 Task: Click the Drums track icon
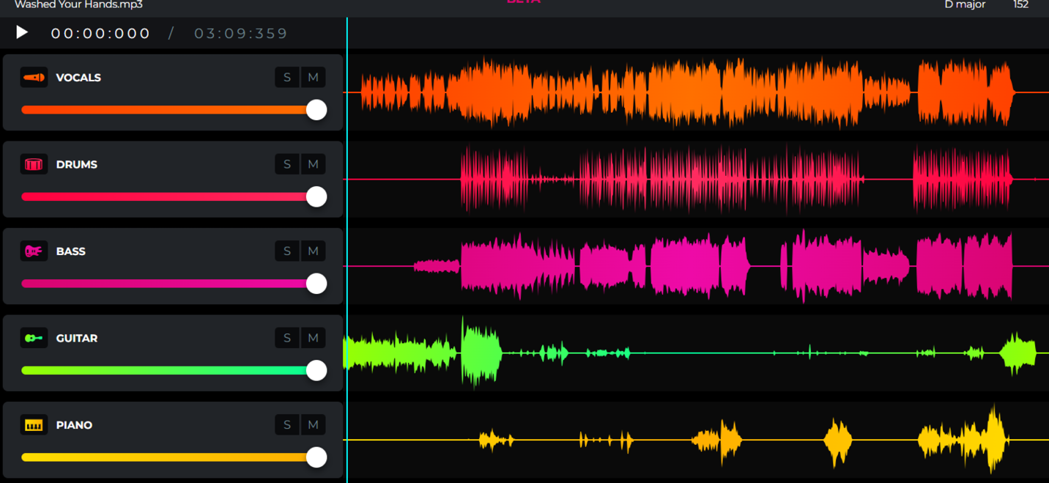(x=34, y=164)
